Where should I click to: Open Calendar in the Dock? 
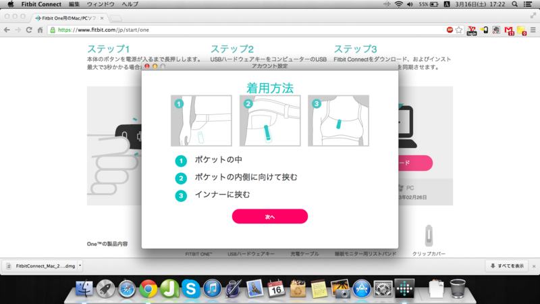276,288
